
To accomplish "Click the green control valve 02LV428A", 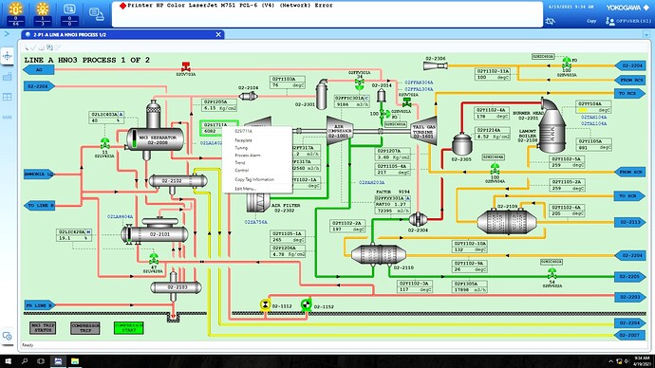I will coord(154,259).
